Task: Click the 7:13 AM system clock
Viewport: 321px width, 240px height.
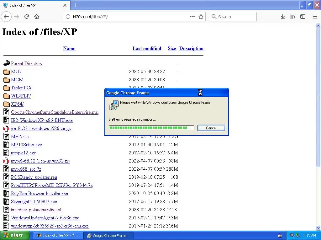Action: [309, 235]
